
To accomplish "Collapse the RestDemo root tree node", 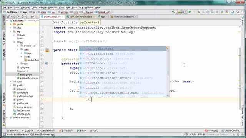I will click(7, 21).
